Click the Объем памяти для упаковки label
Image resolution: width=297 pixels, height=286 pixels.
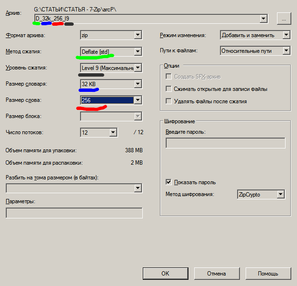tap(41, 150)
